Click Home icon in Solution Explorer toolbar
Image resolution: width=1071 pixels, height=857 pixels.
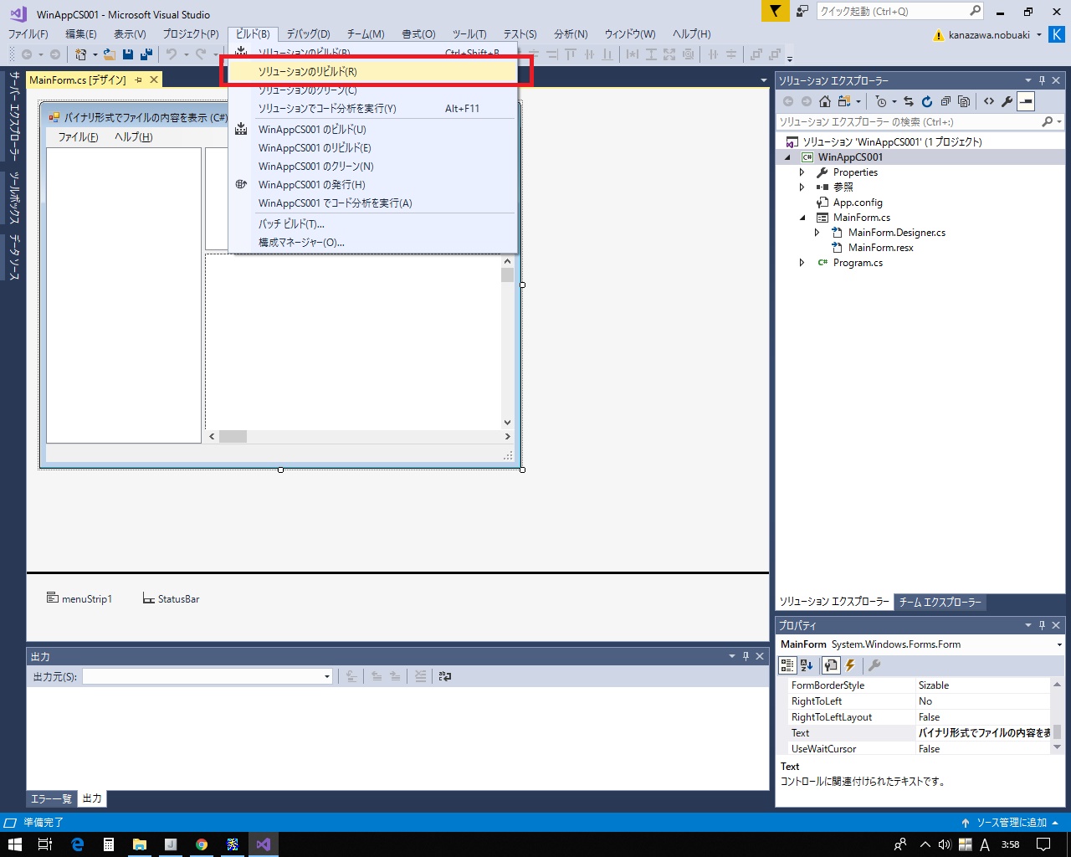click(825, 101)
